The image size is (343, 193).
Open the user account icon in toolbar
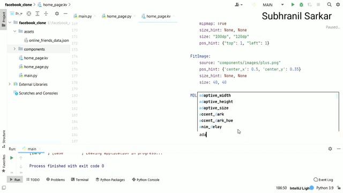click(238, 5)
